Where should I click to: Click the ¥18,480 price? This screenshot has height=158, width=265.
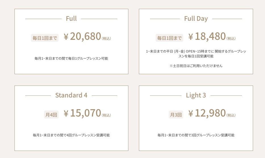point(207,37)
